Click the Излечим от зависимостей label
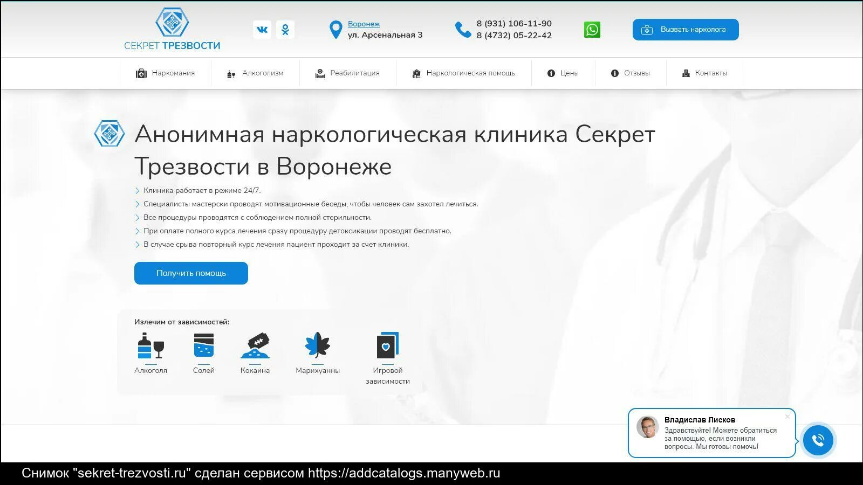The image size is (863, 485). [182, 322]
